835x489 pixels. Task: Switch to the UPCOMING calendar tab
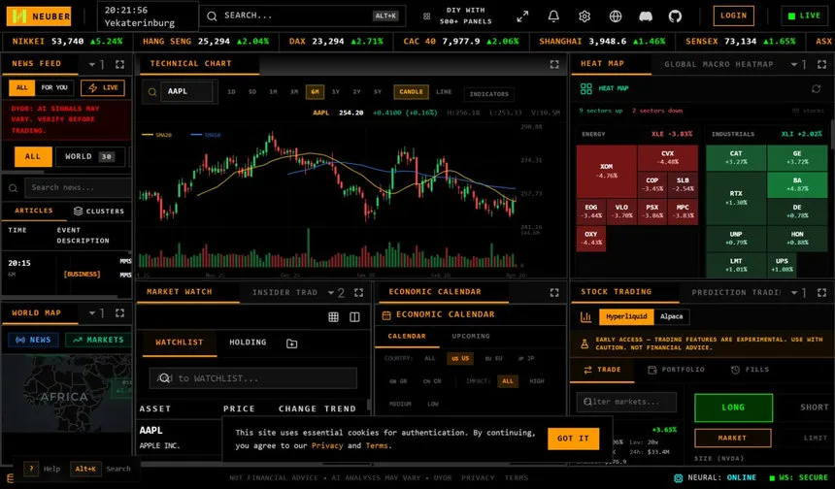pos(471,337)
